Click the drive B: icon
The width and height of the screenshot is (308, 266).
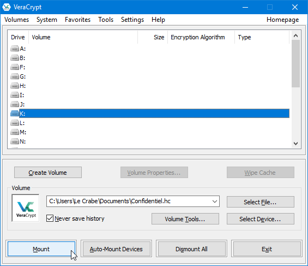(15, 58)
